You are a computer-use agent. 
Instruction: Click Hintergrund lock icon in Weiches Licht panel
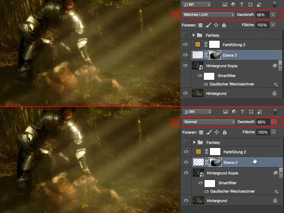[x=274, y=93]
